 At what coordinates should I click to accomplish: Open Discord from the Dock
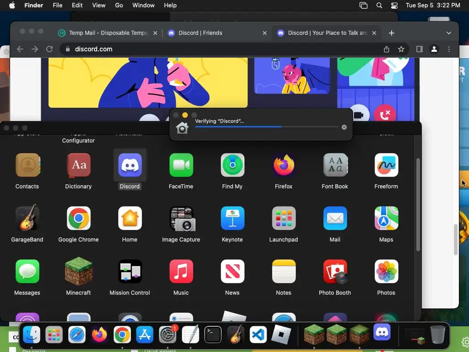coord(382,332)
